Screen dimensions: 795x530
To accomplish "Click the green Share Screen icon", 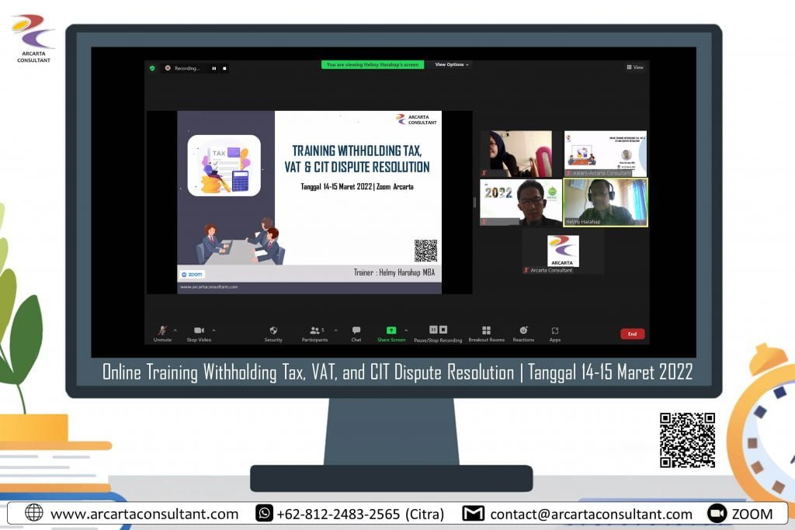I will pos(391,331).
